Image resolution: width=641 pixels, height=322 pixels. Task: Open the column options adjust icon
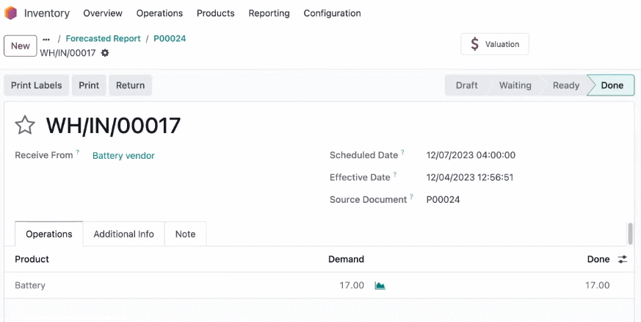(x=622, y=259)
